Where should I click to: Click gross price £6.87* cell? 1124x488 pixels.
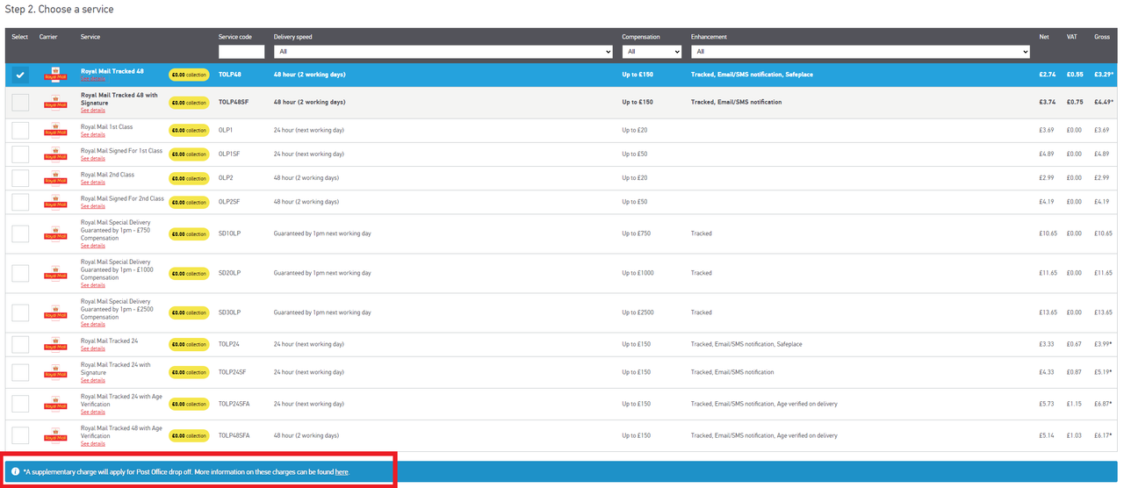tap(1104, 404)
